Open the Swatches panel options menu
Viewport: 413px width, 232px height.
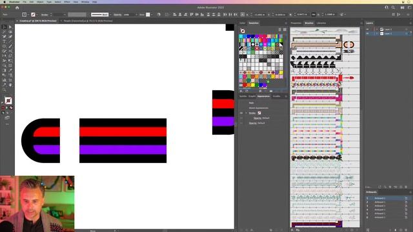tap(286, 23)
